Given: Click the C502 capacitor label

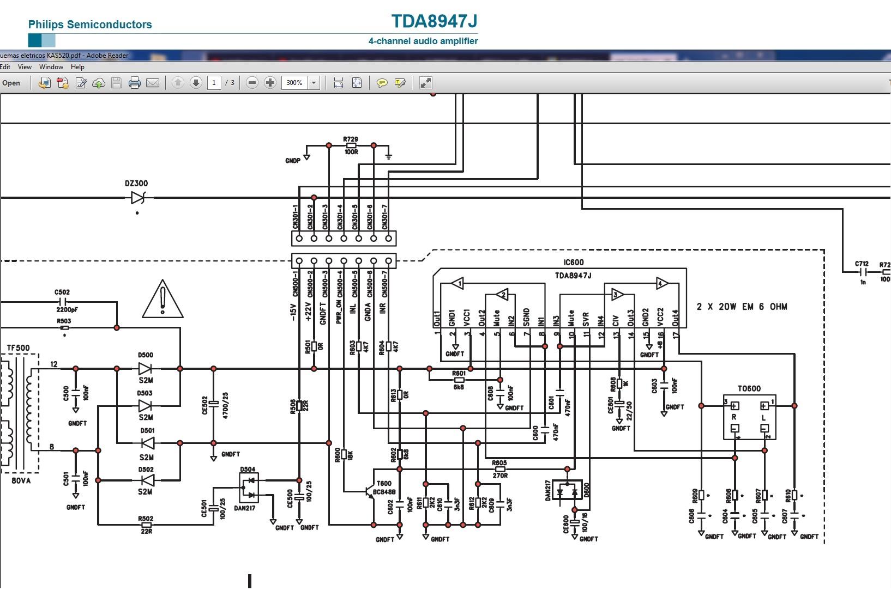Looking at the screenshot, I should (62, 293).
